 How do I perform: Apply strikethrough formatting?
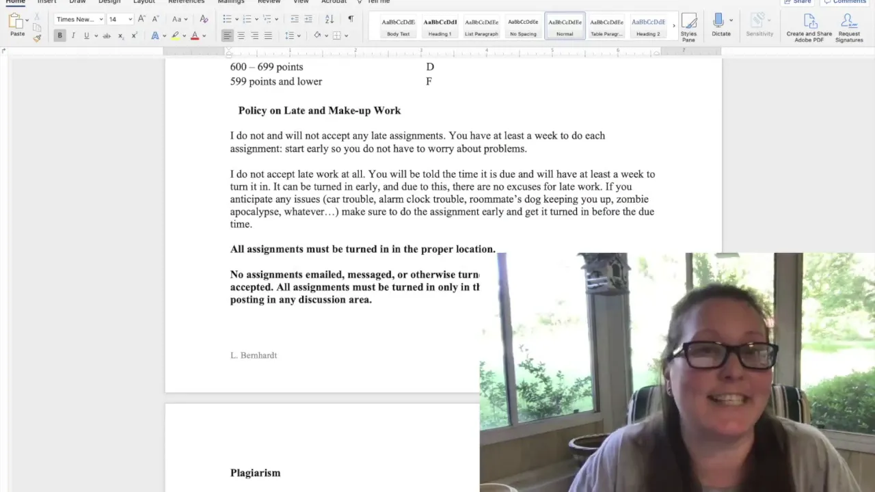point(106,36)
